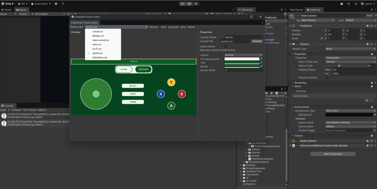Open the Variant dropdown set to Normal
This screenshot has width=377, height=189.
point(243,55)
